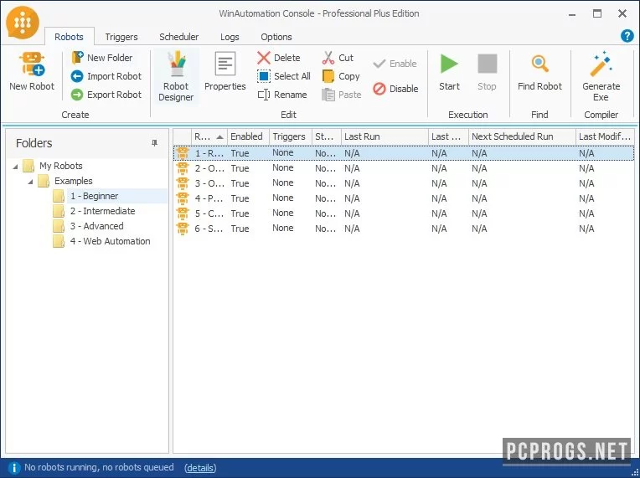640x478 pixels.
Task: Select row 1 - R... robot
Action: click(x=404, y=153)
